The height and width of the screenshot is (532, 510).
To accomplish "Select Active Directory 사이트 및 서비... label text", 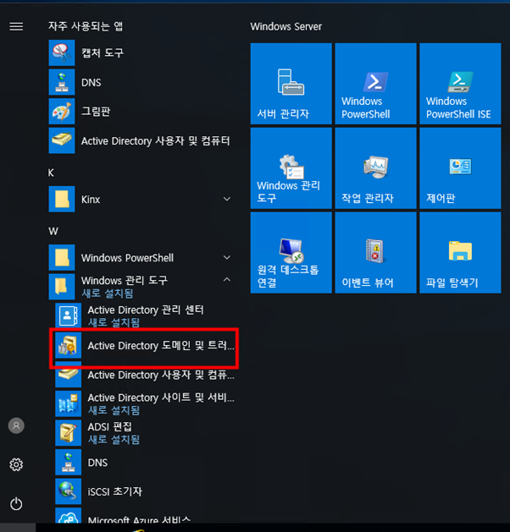I will click(161, 398).
